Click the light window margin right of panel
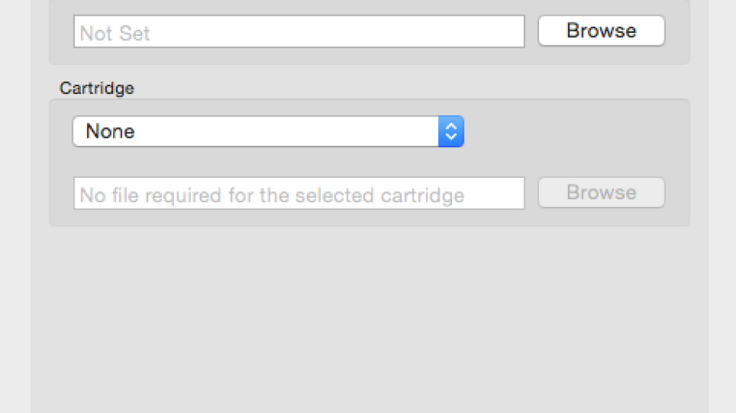The image size is (736, 413). point(722,206)
